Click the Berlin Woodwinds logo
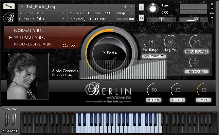219x135 pixels. pyautogui.click(x=108, y=93)
